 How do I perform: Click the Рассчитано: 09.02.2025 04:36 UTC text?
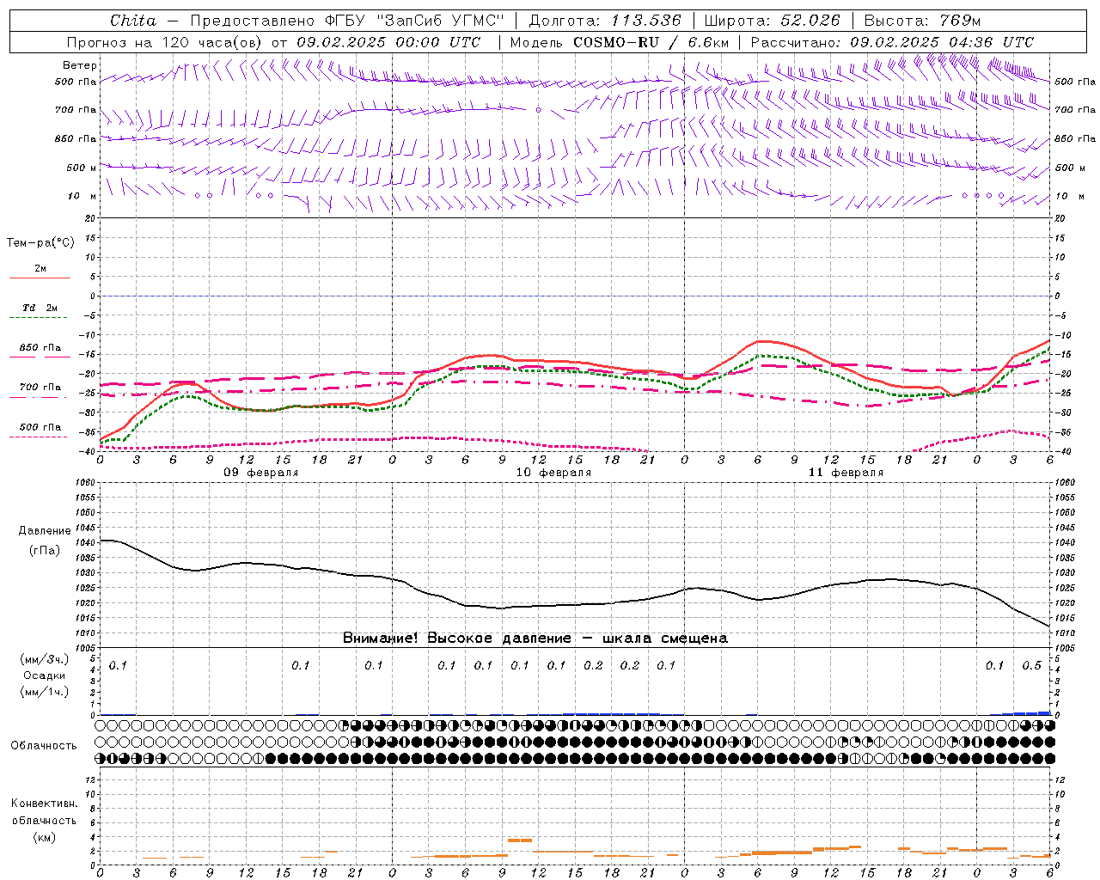[892, 42]
